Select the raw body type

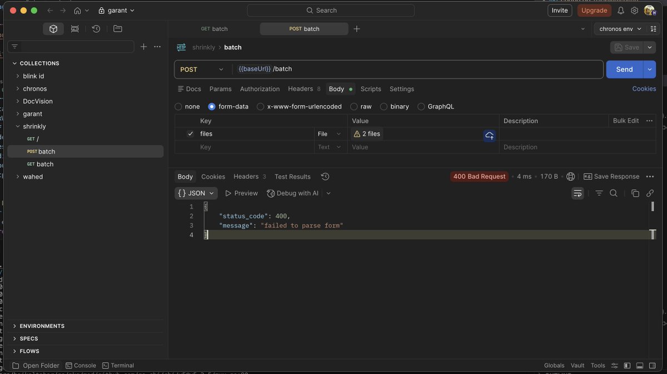click(x=354, y=107)
